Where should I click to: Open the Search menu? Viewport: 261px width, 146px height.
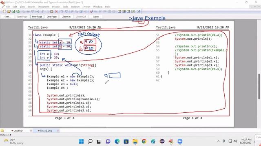point(31,7)
